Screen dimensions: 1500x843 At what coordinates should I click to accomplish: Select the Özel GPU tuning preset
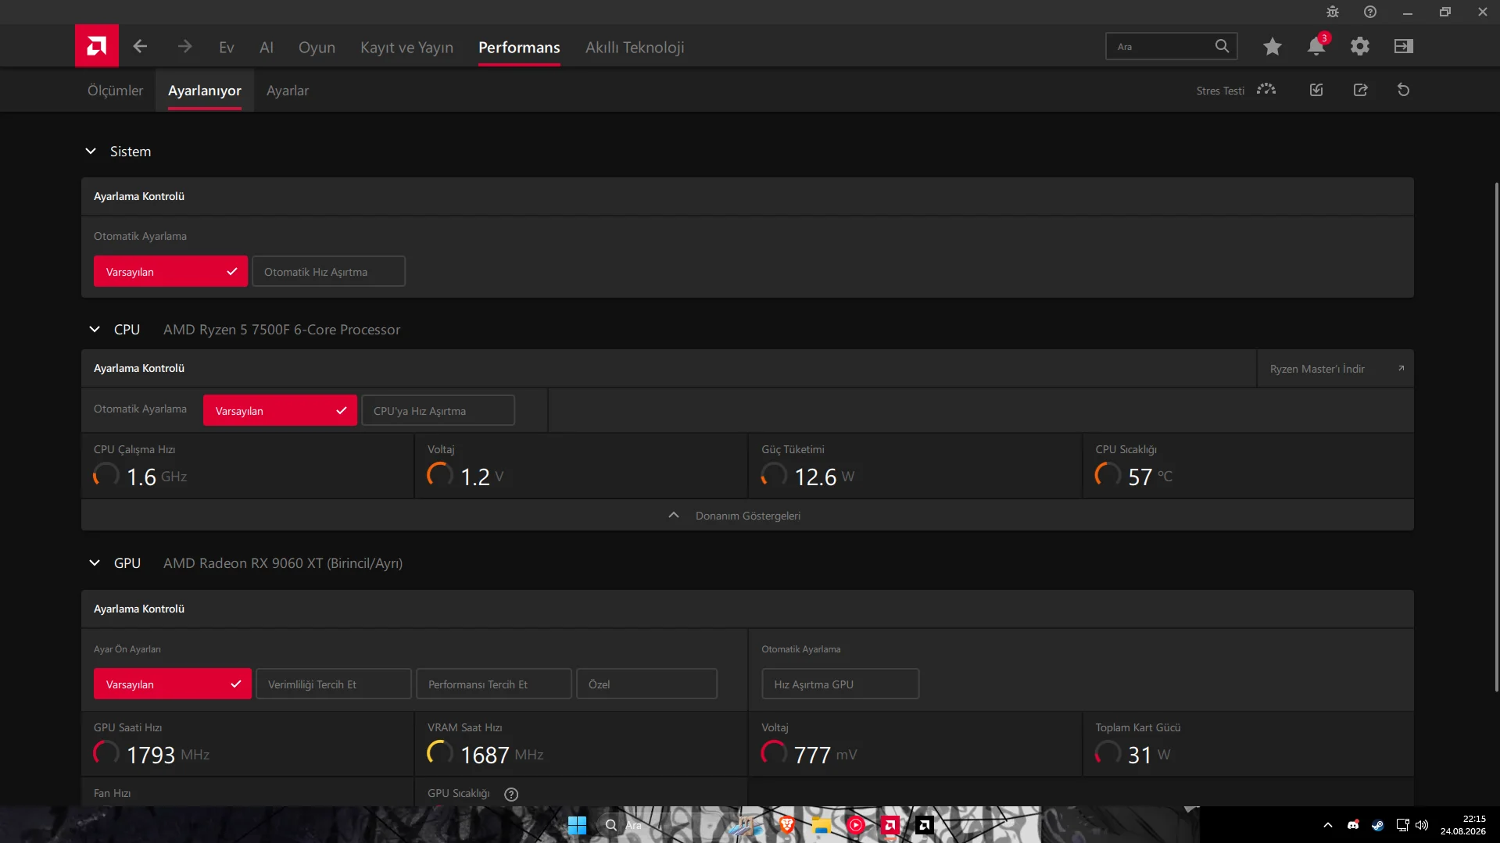646,684
